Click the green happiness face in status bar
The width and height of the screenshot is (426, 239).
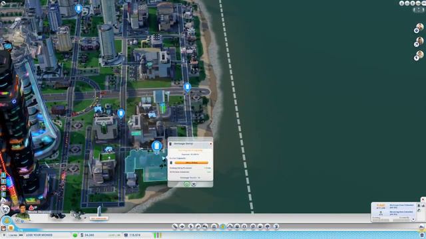pos(75,235)
